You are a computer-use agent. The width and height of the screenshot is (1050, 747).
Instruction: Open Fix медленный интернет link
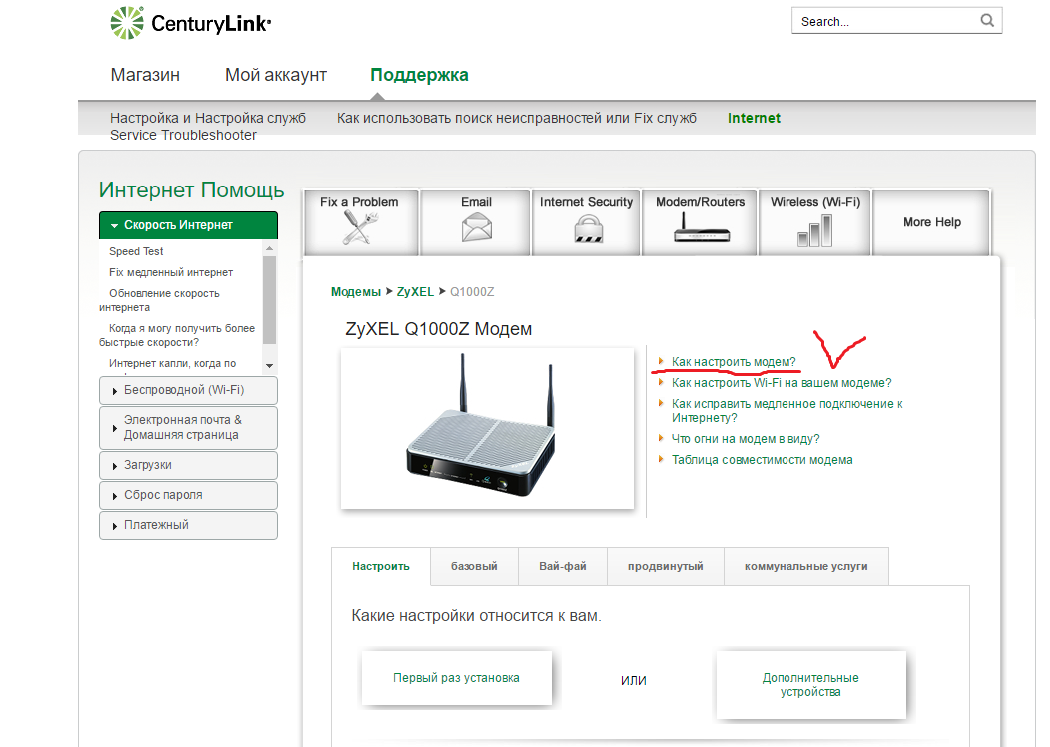tap(171, 272)
